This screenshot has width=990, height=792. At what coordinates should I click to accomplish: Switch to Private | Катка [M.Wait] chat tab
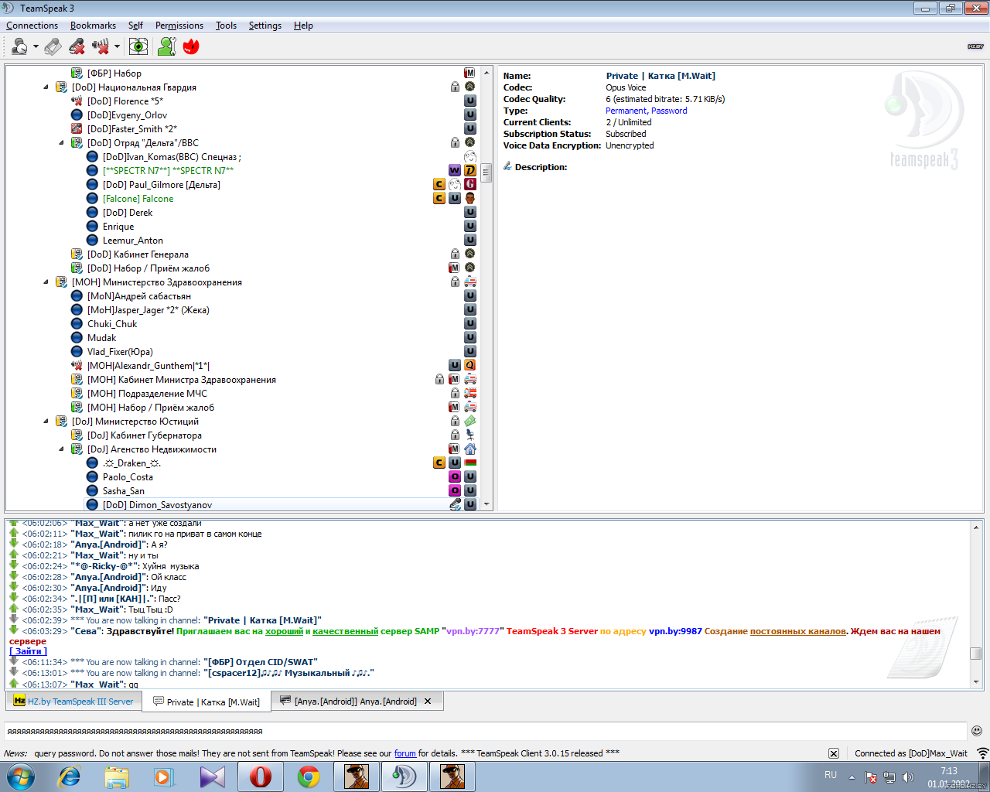point(206,702)
